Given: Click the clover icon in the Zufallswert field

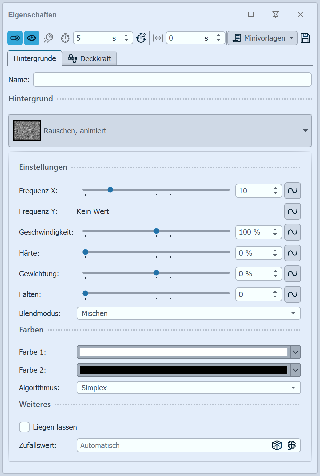Looking at the screenshot, I should coord(292,445).
